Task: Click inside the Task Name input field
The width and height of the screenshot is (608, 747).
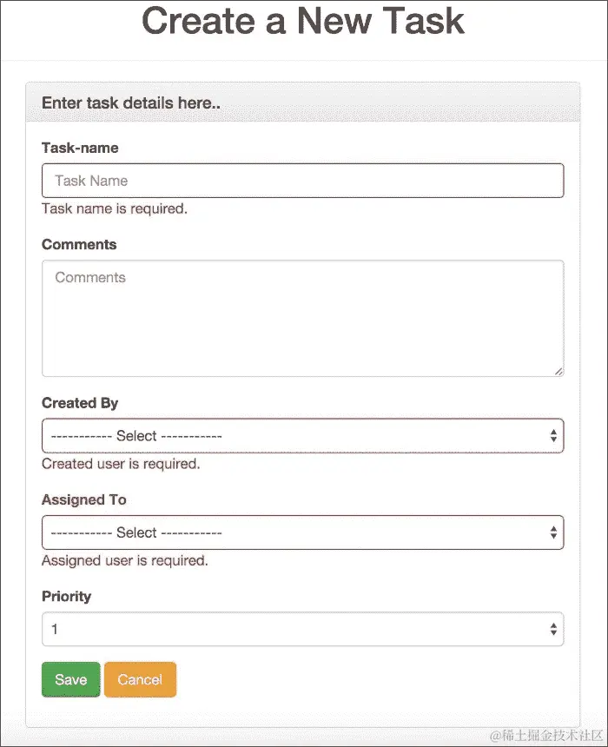Action: pos(302,181)
